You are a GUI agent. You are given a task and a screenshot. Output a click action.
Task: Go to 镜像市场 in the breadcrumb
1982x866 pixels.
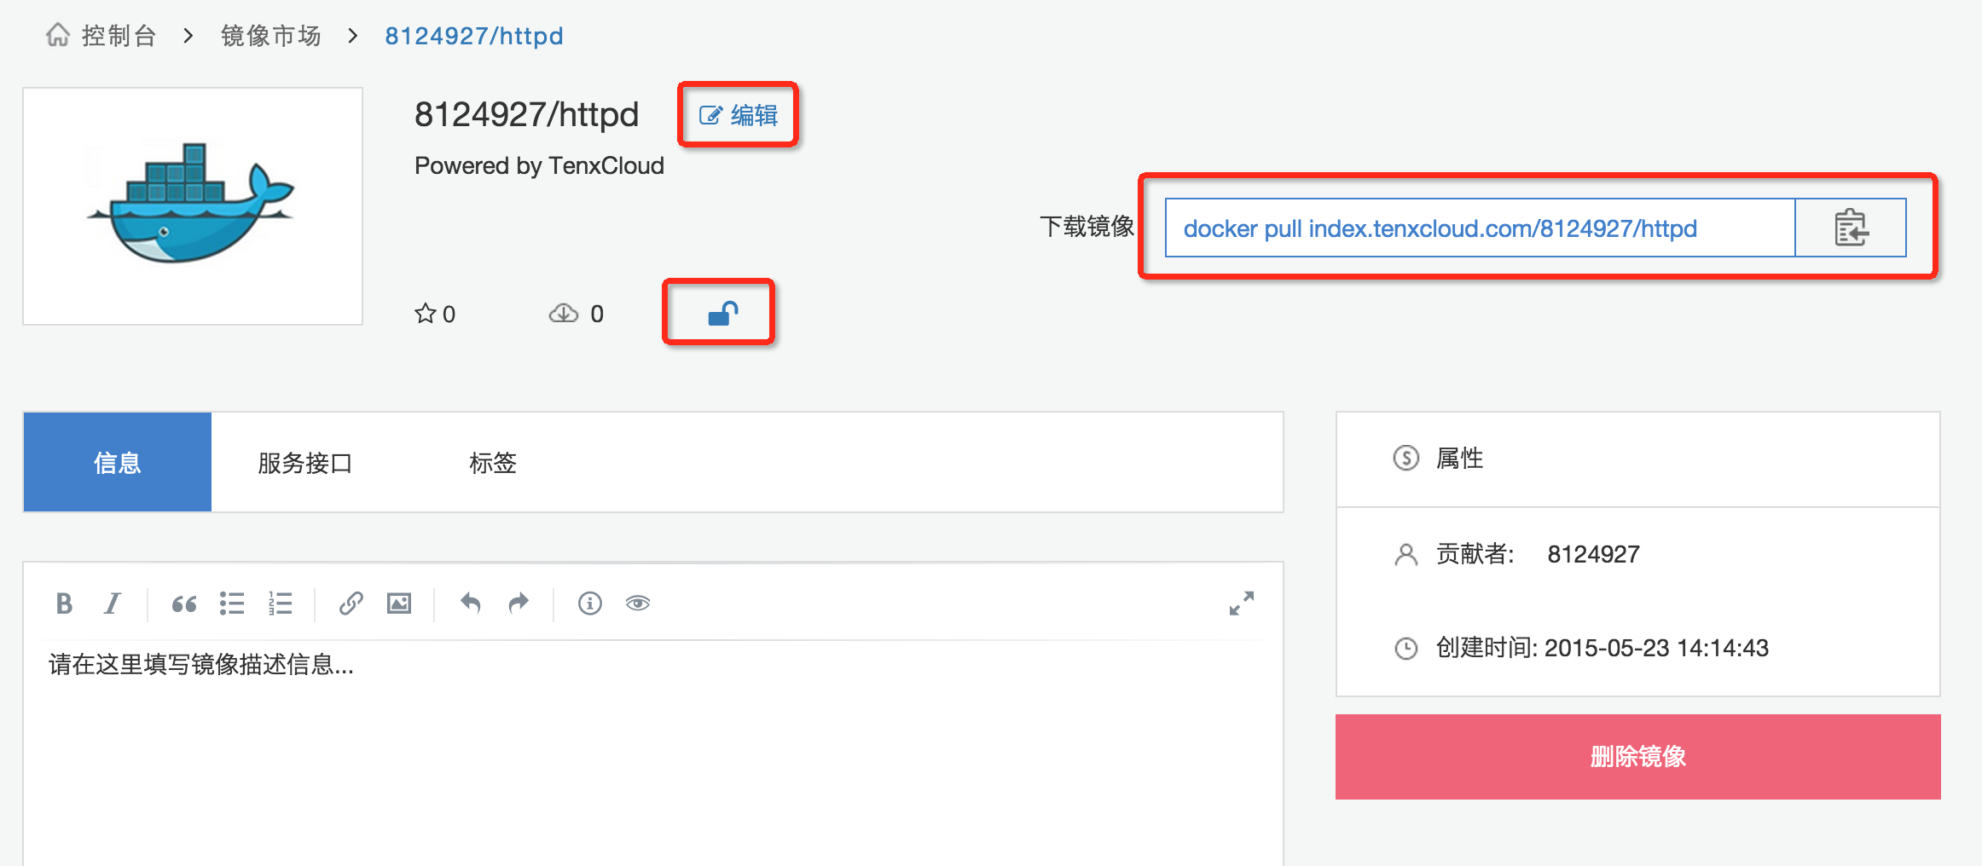[271, 36]
